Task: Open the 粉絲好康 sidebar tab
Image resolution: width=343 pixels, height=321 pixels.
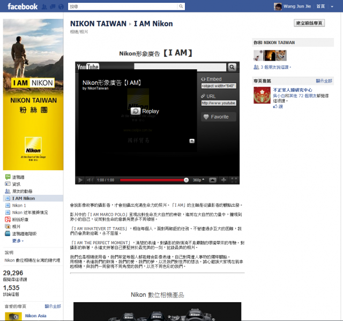Action: click(20, 220)
